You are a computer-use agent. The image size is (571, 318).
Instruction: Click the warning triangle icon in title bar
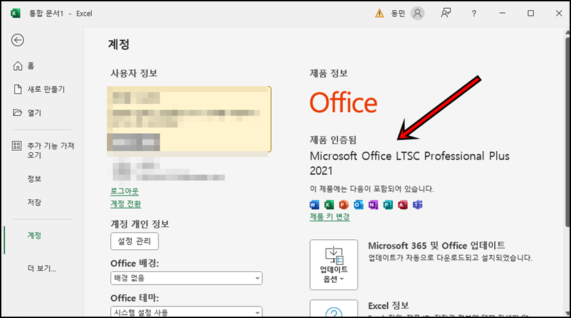[x=379, y=14]
